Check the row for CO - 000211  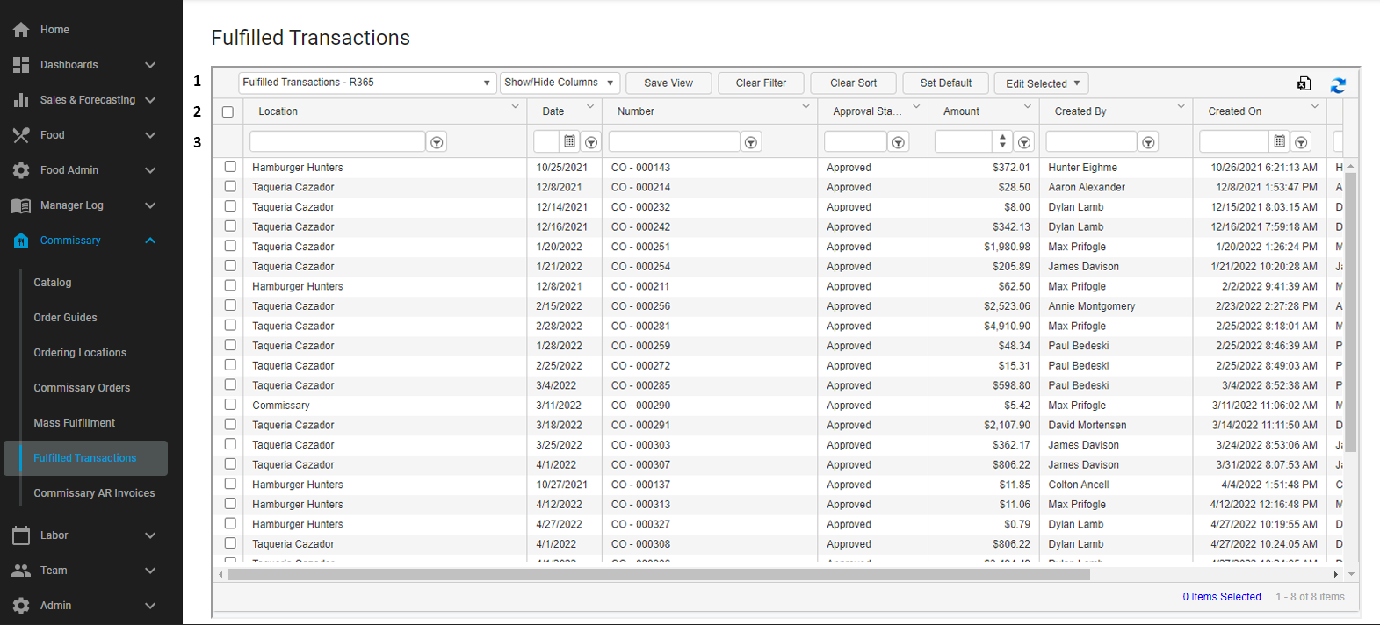click(230, 285)
